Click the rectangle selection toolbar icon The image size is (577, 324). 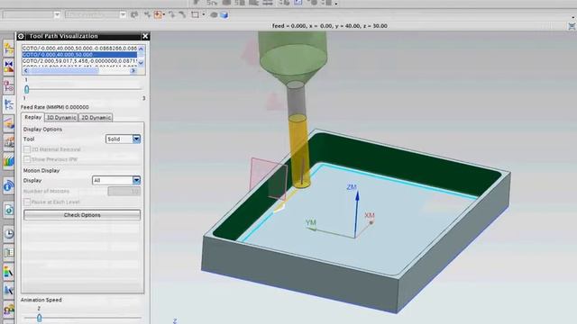tap(195, 14)
